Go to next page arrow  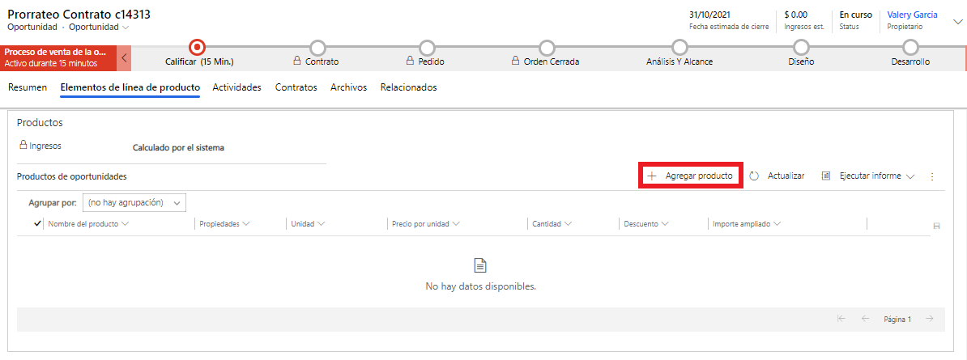click(x=930, y=319)
